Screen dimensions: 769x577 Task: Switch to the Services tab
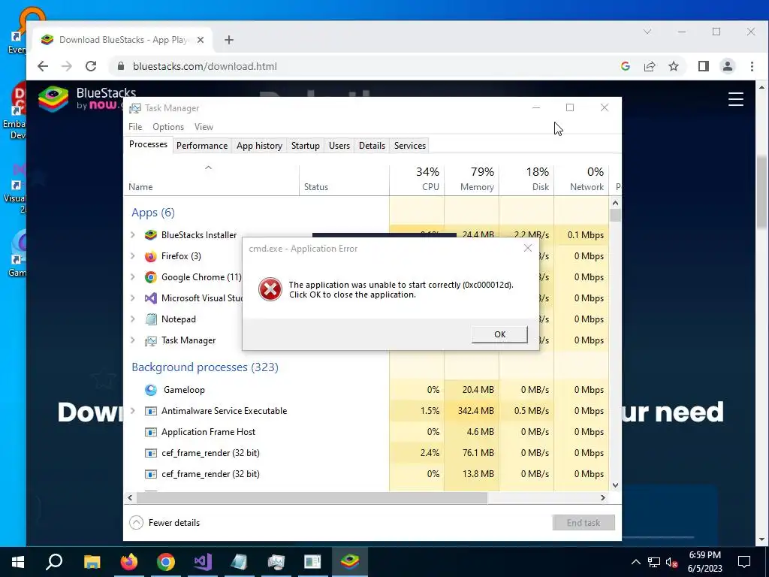coord(410,146)
